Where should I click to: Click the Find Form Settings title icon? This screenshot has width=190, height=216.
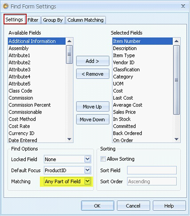point(6,6)
